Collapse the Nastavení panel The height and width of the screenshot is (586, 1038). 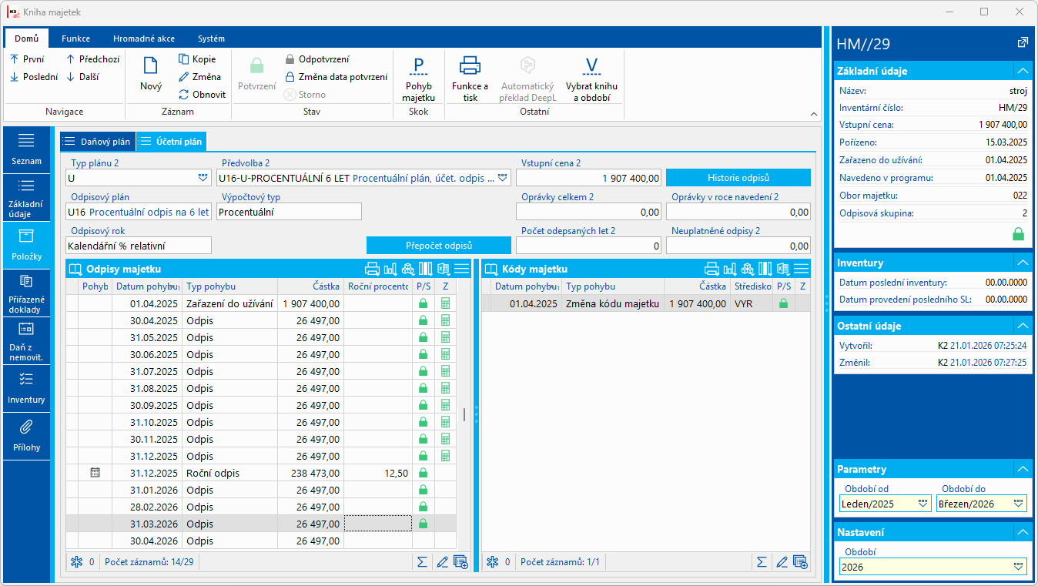1023,532
